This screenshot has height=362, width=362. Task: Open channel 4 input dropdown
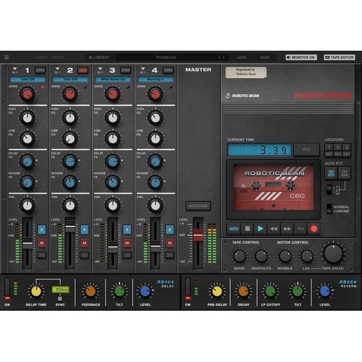pos(142,70)
